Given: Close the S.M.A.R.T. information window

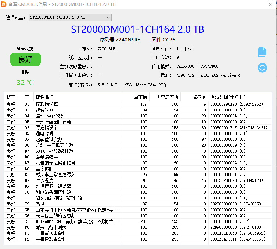Looking at the screenshot, I should tap(270, 4).
